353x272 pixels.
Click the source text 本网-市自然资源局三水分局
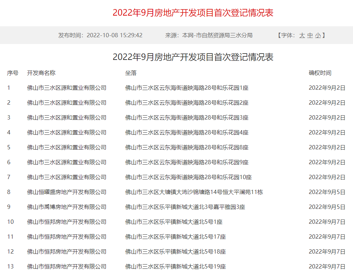pyautogui.click(x=217, y=35)
